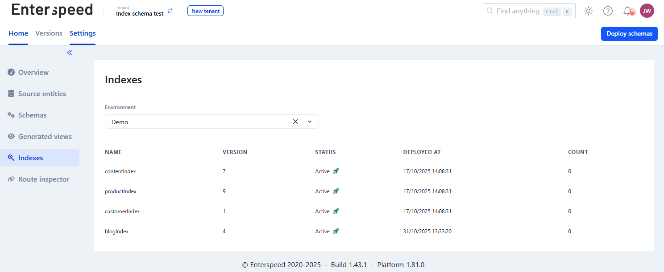Image resolution: width=664 pixels, height=272 pixels.
Task: Collapse the left sidebar with the double chevron
Action: (x=70, y=52)
